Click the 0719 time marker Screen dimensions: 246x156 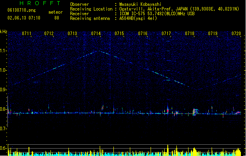[x=213, y=34]
